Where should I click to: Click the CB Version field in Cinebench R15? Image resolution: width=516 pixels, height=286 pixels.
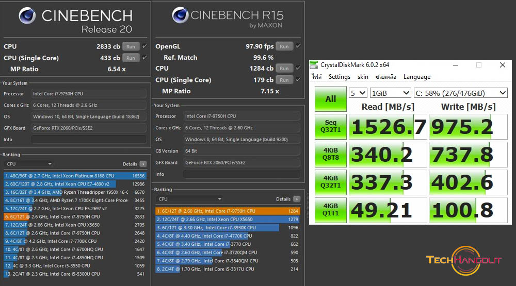tap(242, 151)
